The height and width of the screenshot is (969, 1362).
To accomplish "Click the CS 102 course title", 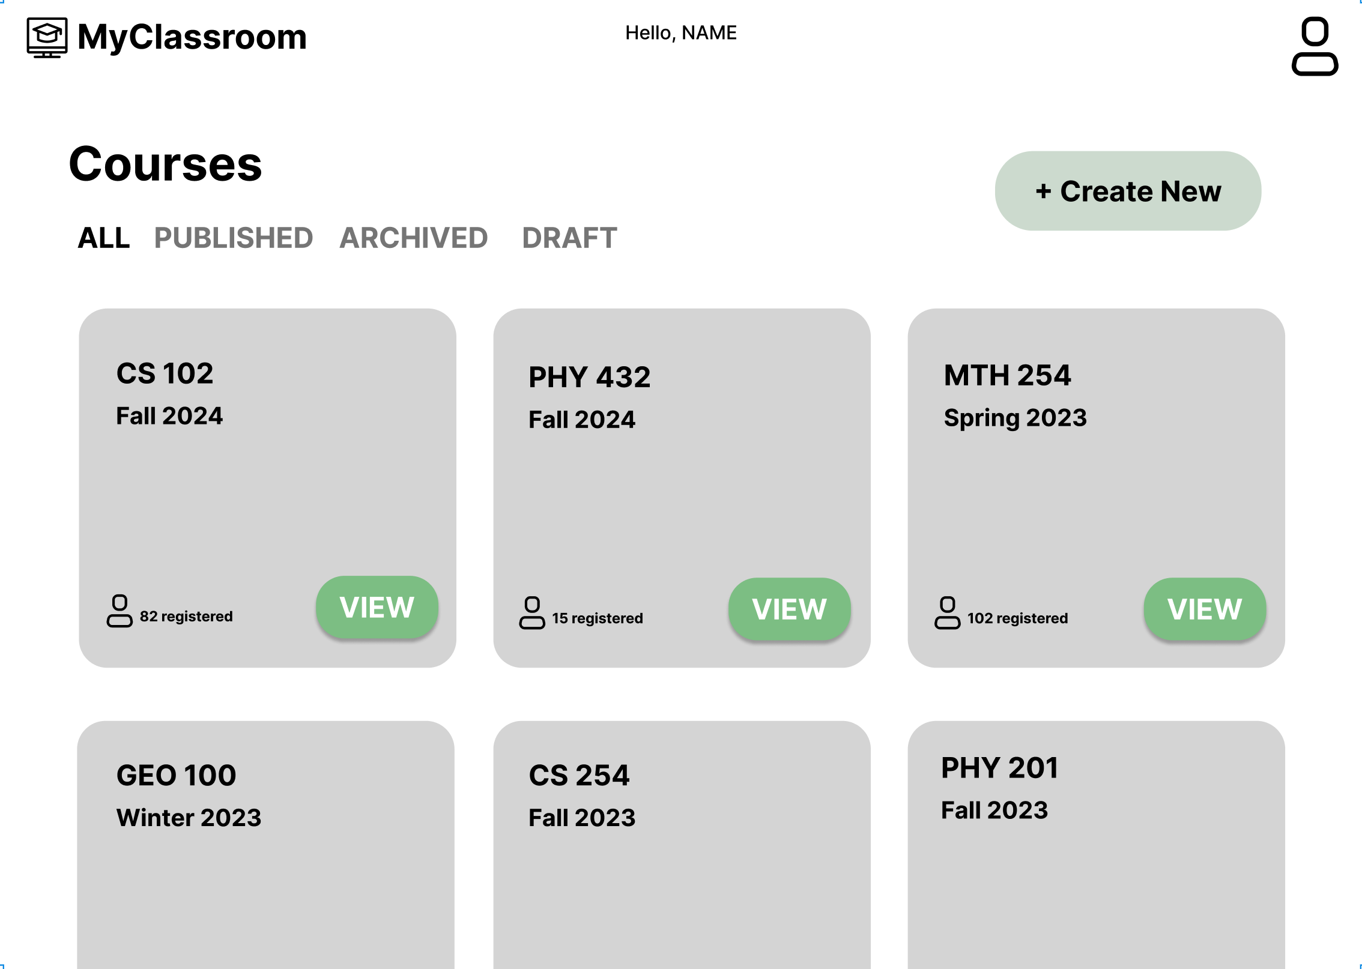I will tap(165, 373).
